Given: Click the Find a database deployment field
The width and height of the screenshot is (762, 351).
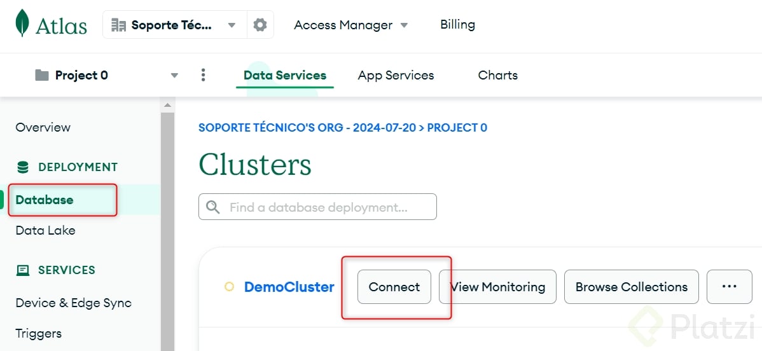Looking at the screenshot, I should tap(324, 207).
